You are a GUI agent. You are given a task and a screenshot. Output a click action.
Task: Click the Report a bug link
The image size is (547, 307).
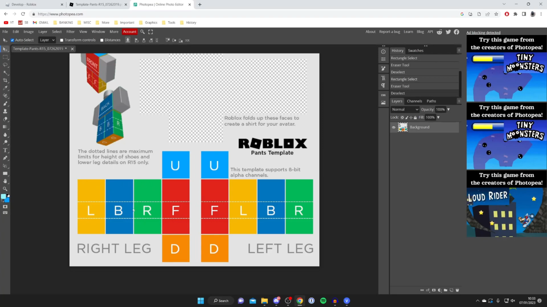(x=389, y=31)
